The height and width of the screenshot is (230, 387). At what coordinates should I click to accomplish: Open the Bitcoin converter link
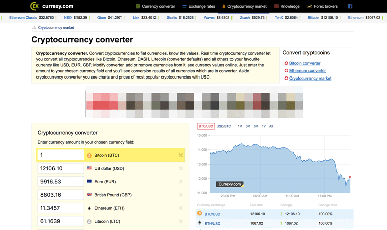coord(304,63)
